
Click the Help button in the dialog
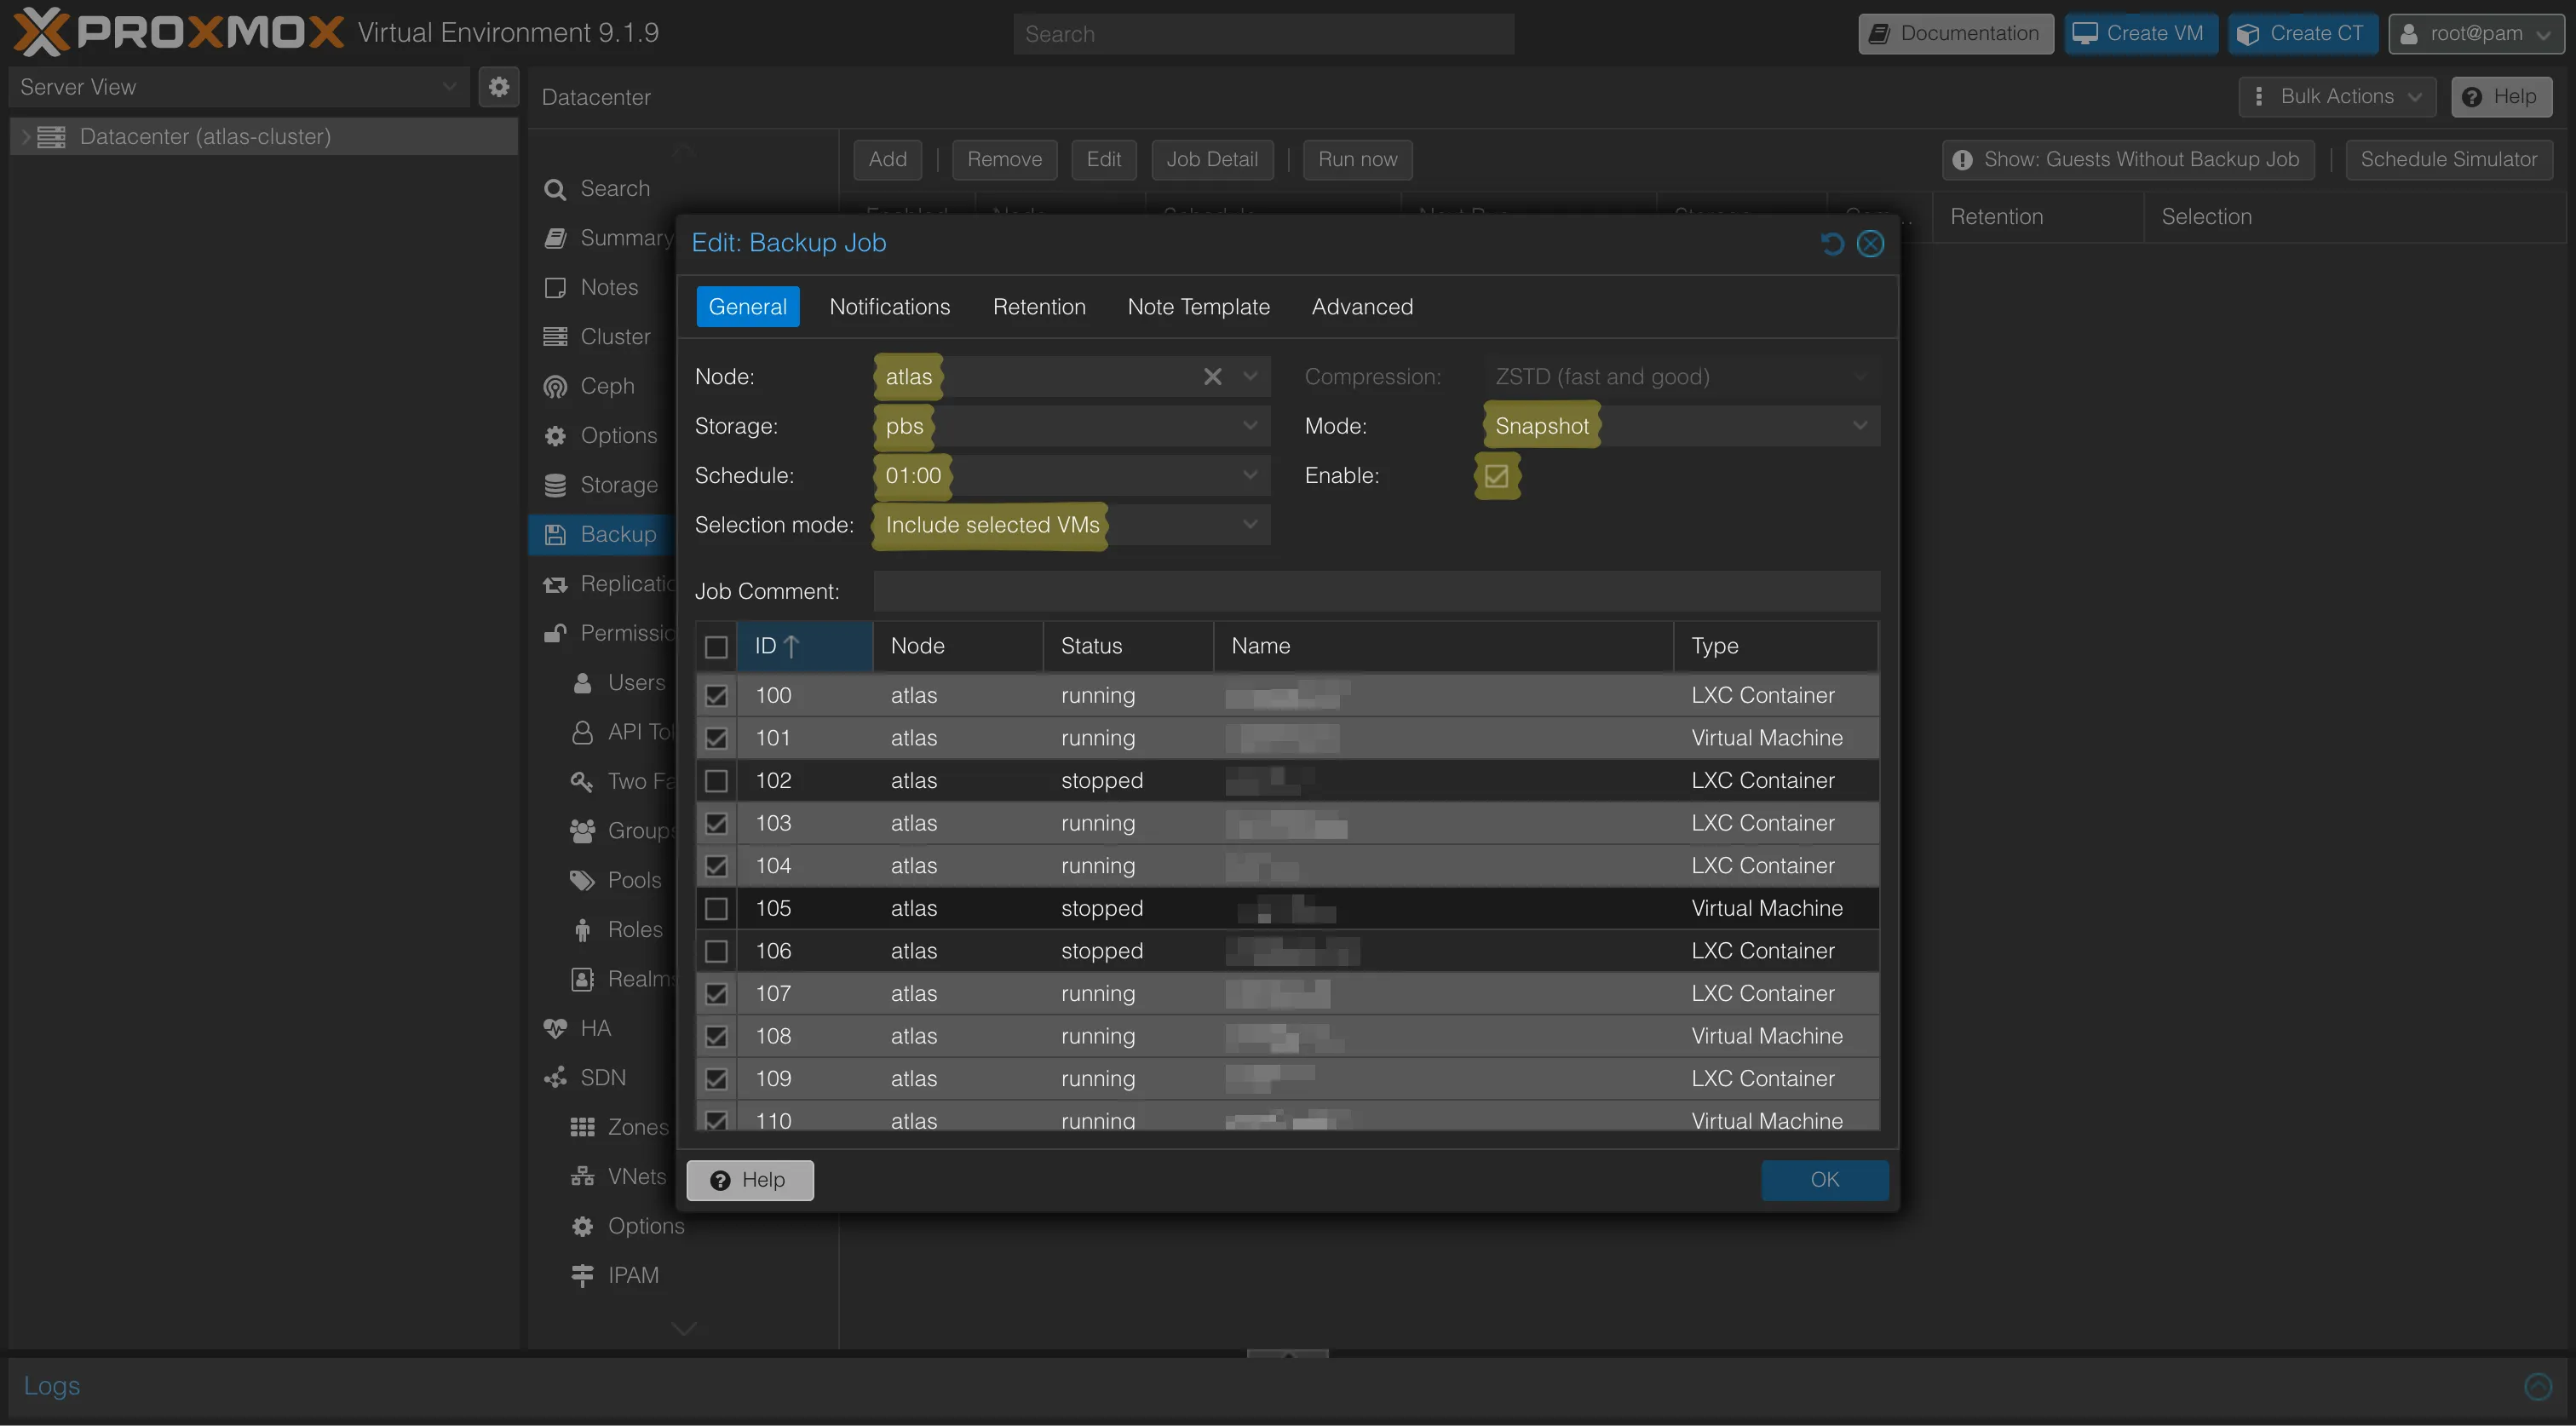[x=749, y=1180]
